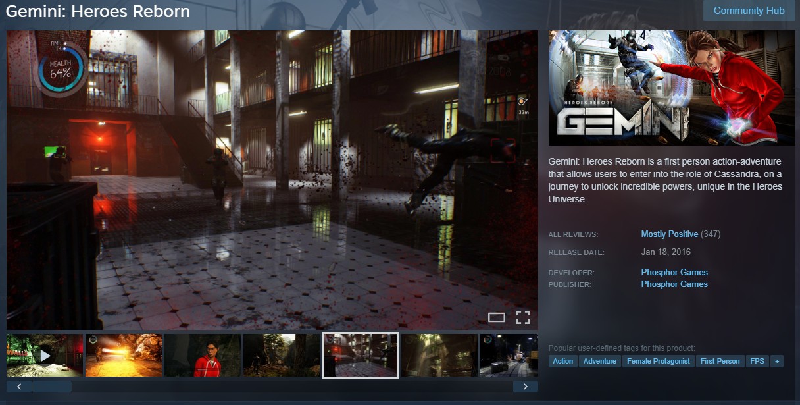Open the screenshot in fullscreen
Image resolution: width=800 pixels, height=405 pixels.
(523, 317)
